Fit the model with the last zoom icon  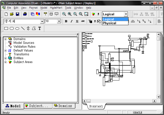click(86, 14)
